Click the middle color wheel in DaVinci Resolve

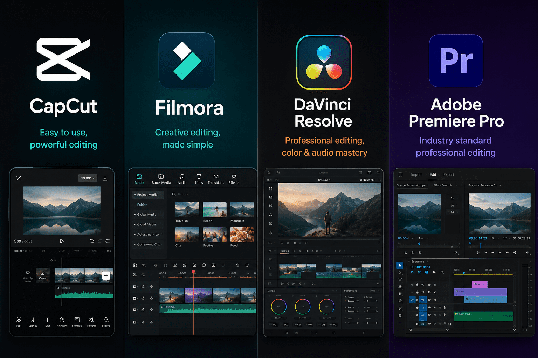tap(303, 307)
